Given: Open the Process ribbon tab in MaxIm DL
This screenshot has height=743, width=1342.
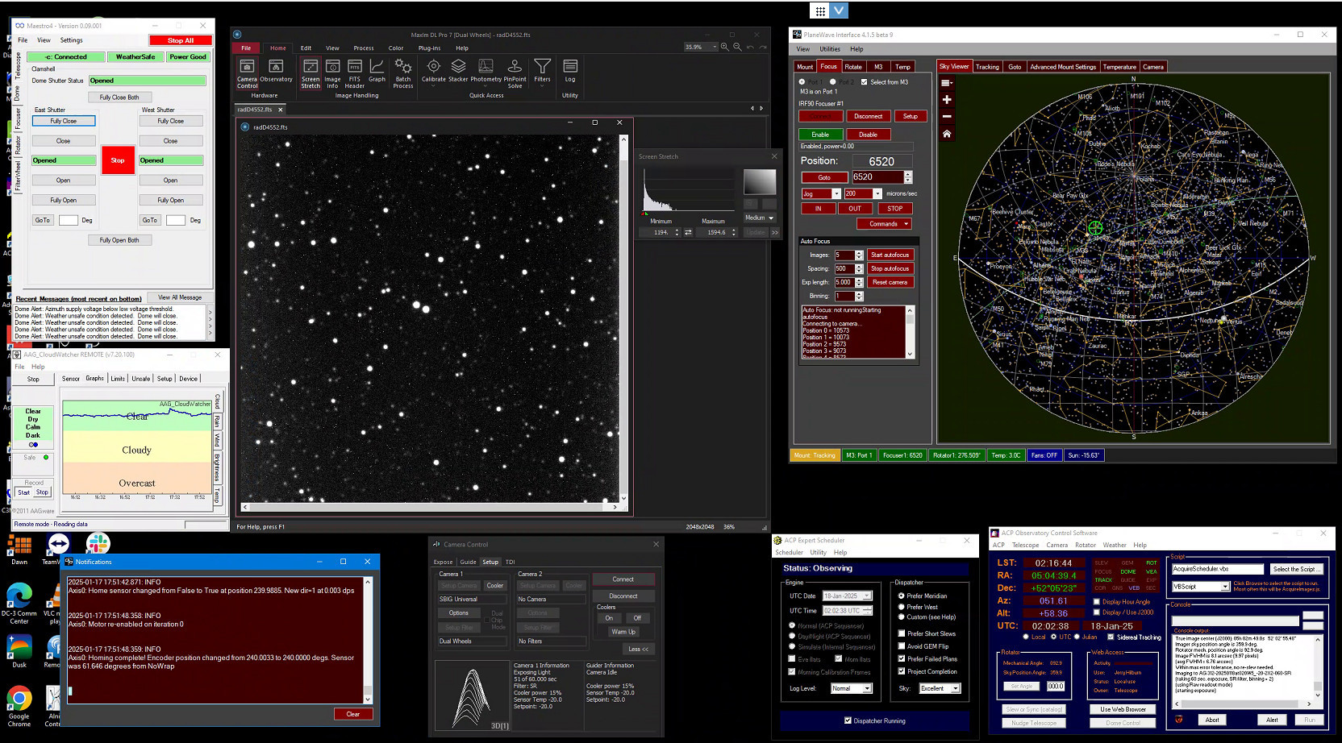Looking at the screenshot, I should 364,48.
